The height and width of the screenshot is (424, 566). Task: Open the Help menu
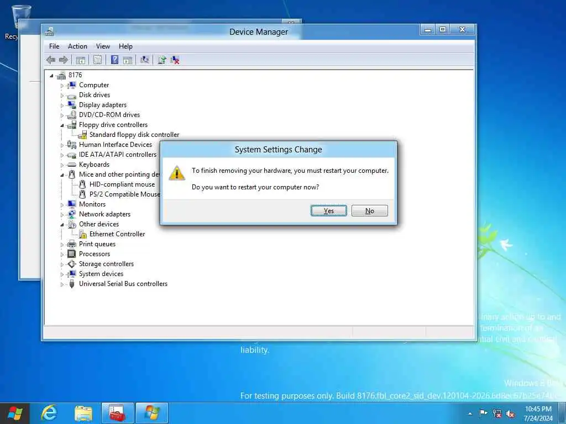click(125, 46)
